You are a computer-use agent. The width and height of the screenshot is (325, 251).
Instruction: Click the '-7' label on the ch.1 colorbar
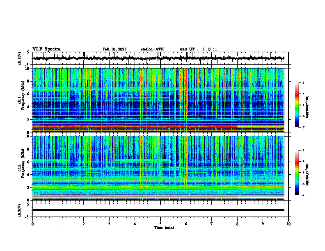[x=302, y=127]
